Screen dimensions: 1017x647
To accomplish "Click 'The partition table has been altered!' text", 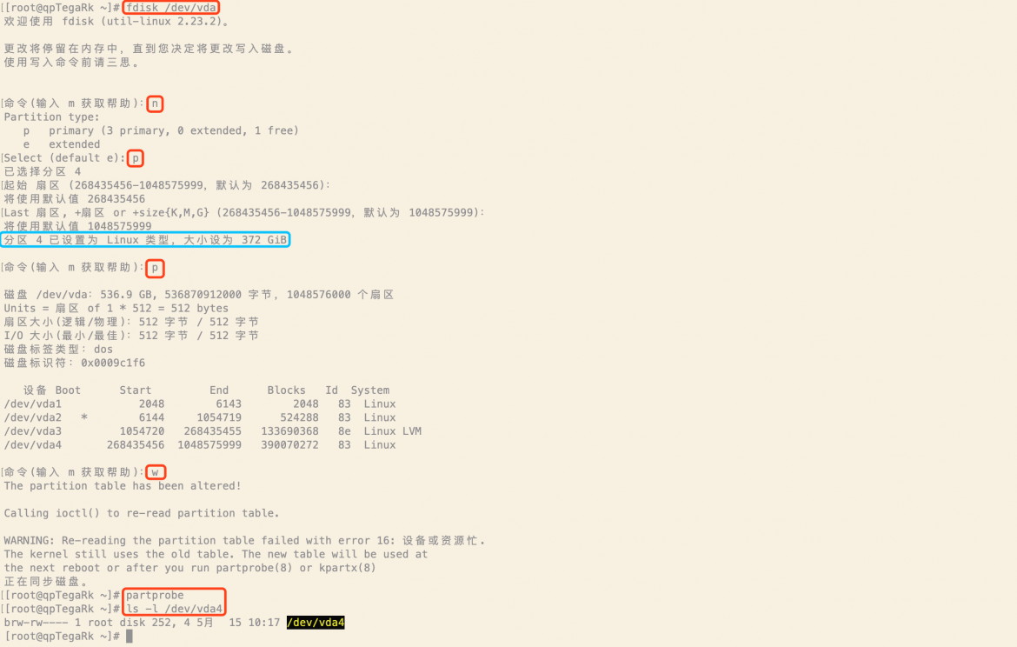I will point(123,485).
